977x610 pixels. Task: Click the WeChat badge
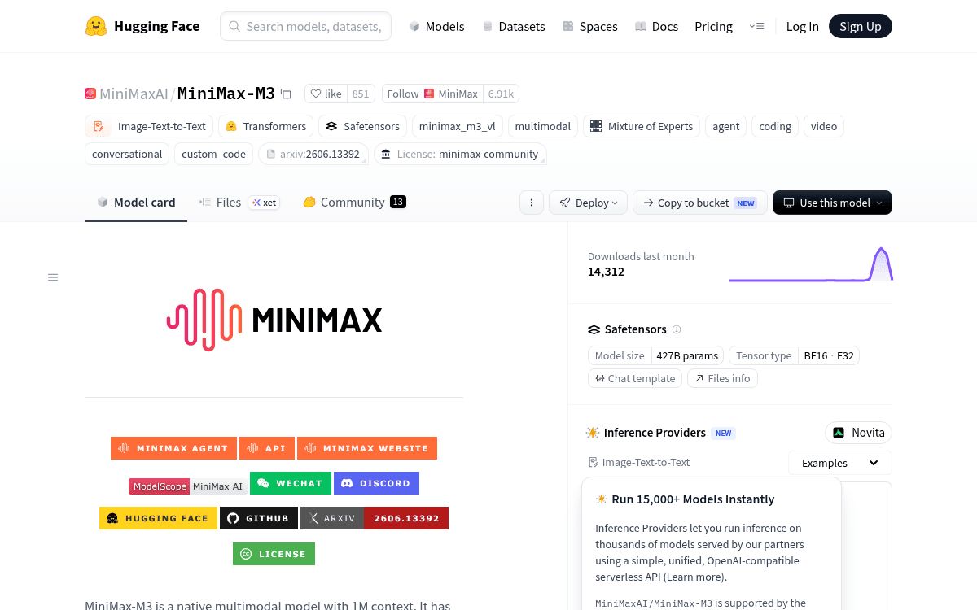(291, 483)
